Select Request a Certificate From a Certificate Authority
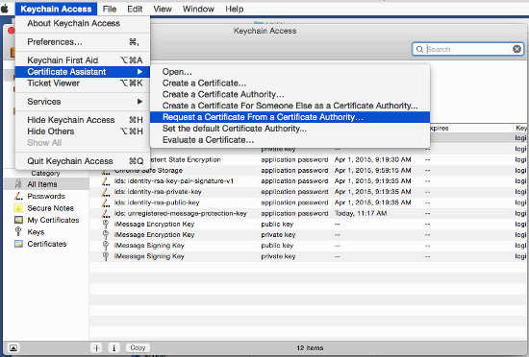 tap(290, 117)
